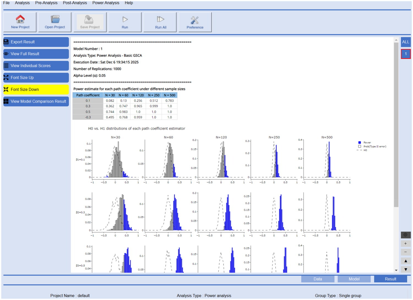
Task: Increase text with Font Size Up
Action: click(36, 77)
